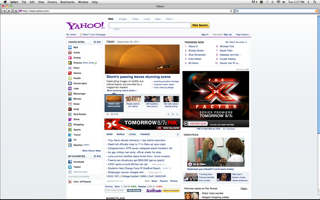
Task: Open the Movies icon
Action: (70, 99)
